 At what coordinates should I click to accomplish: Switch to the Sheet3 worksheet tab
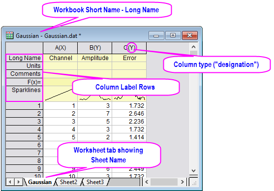(95, 182)
